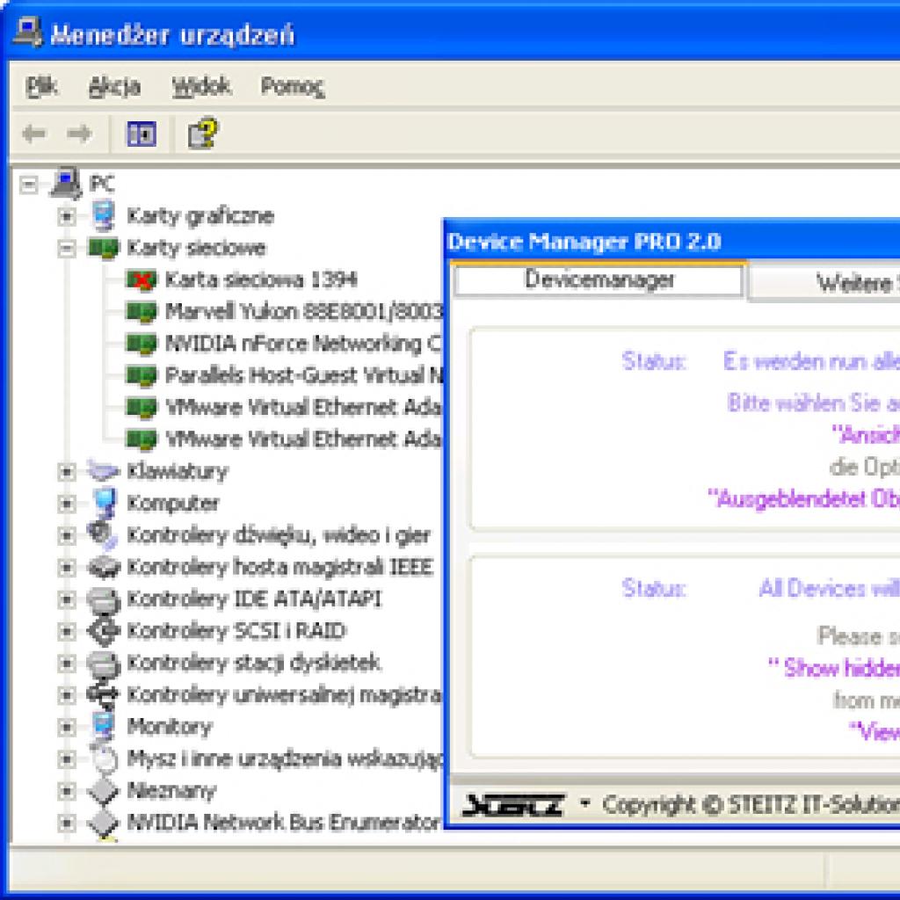Click the Kontrolery stacji dyskietek icon
Viewport: 900px width, 900px height.
point(104,663)
